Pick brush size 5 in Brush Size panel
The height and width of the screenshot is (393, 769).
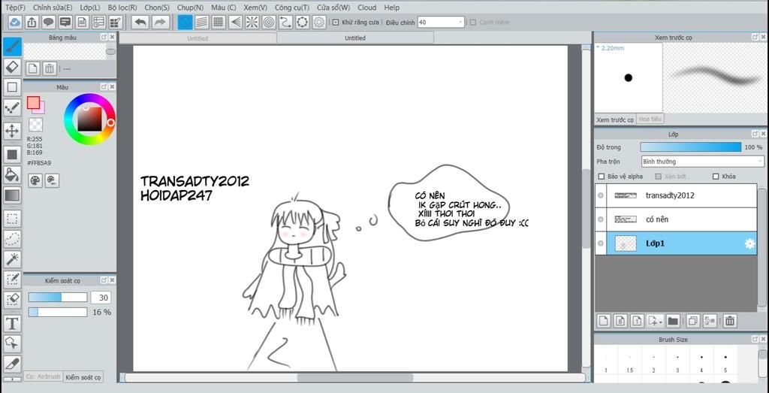tap(725, 363)
